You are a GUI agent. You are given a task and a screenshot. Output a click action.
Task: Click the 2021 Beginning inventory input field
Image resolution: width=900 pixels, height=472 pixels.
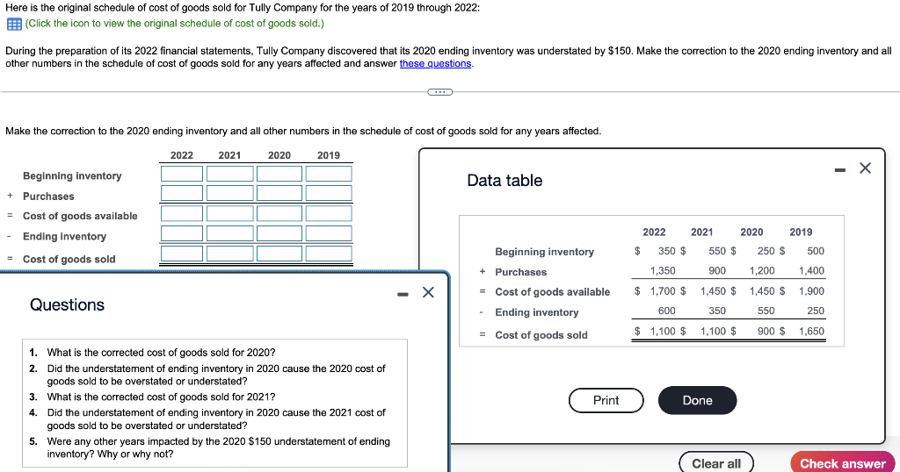(229, 174)
